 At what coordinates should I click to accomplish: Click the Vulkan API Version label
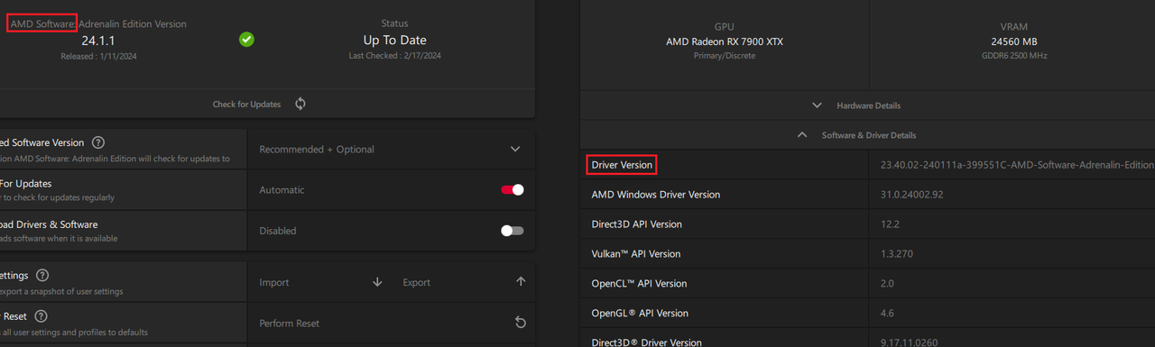[636, 254]
